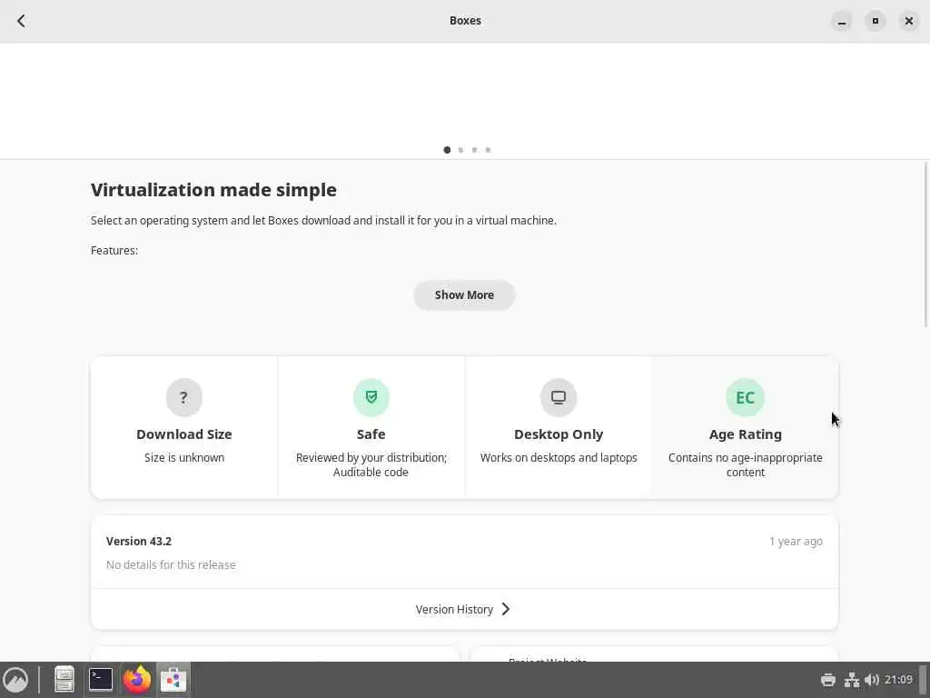Click the Software store taskbar icon

[173, 680]
